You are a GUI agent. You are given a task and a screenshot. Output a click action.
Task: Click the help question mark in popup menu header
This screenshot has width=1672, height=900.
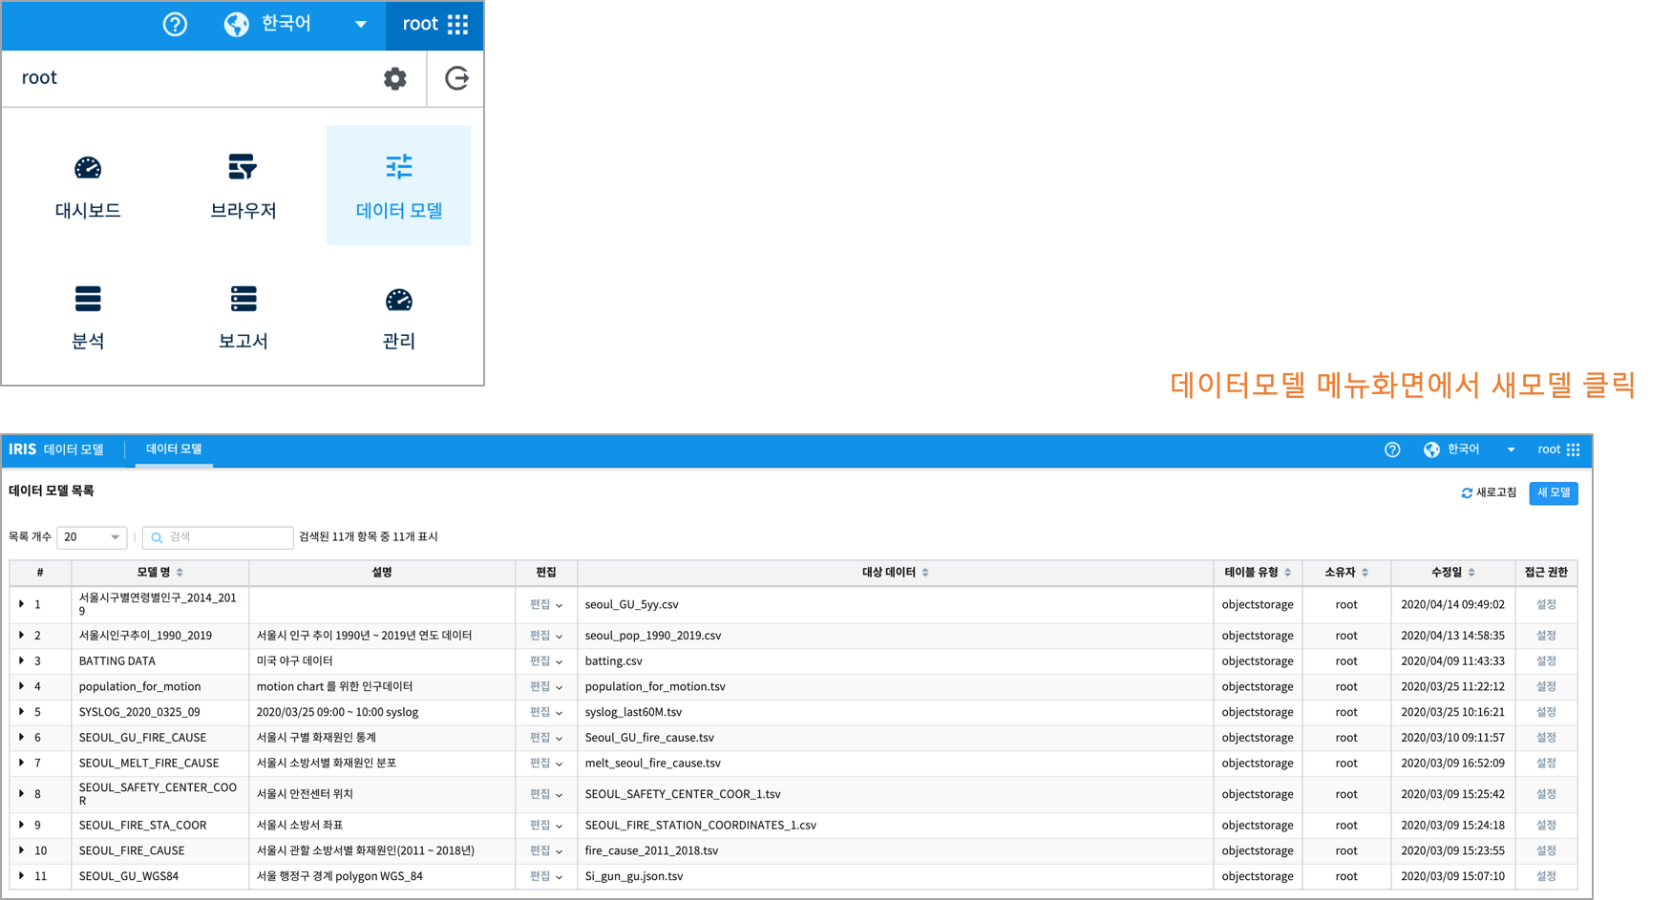pyautogui.click(x=175, y=24)
